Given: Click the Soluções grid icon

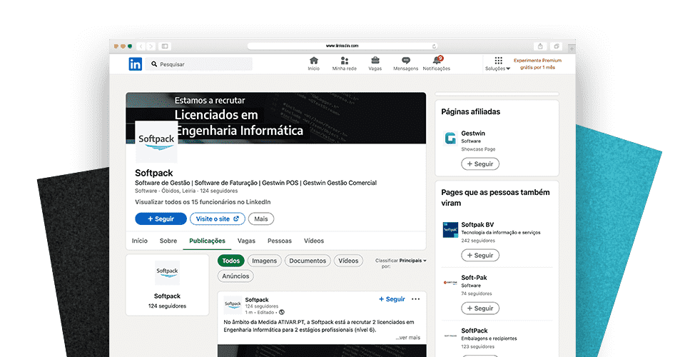Looking at the screenshot, I should pyautogui.click(x=499, y=61).
